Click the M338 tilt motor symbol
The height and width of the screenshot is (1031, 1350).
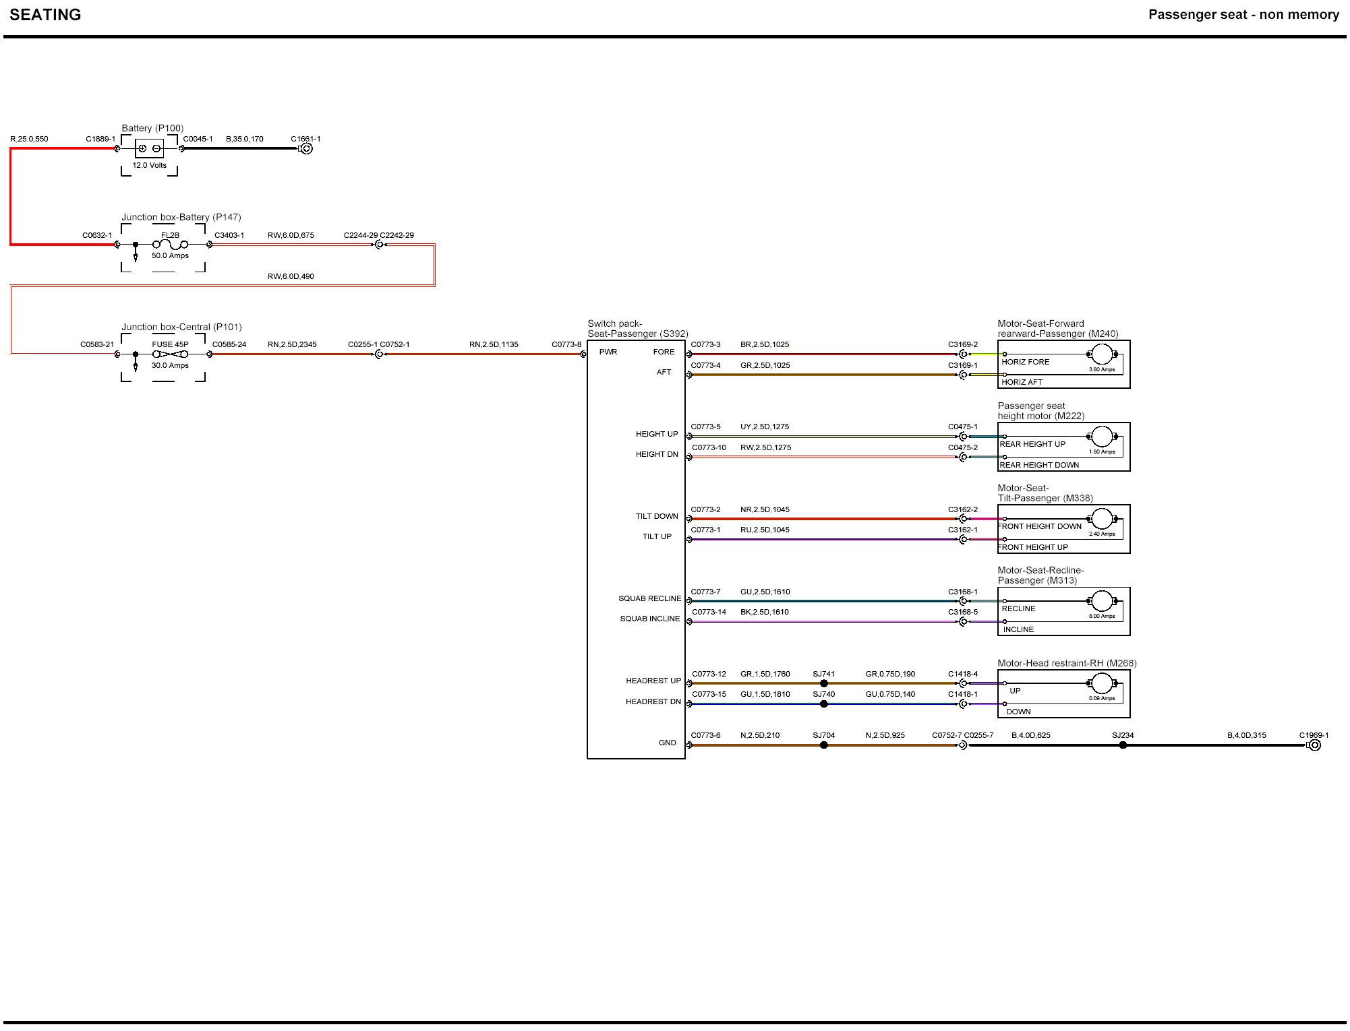pyautogui.click(x=1101, y=518)
